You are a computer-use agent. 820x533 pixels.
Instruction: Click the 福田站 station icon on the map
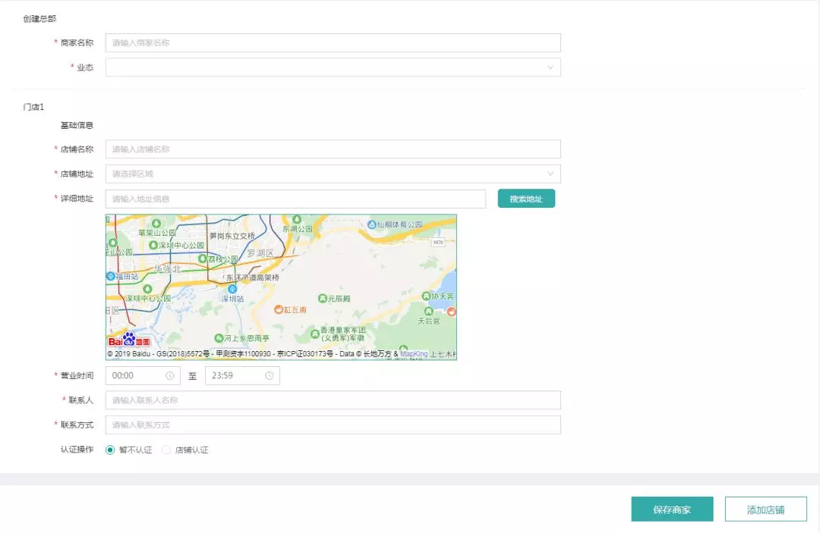pos(111,276)
